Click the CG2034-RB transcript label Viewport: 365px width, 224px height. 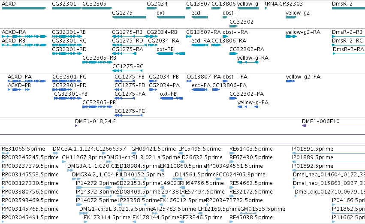coord(162,32)
